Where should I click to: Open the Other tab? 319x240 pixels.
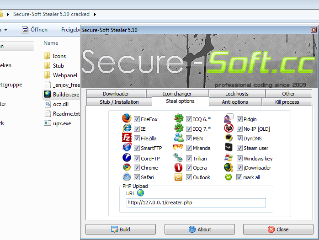288,94
